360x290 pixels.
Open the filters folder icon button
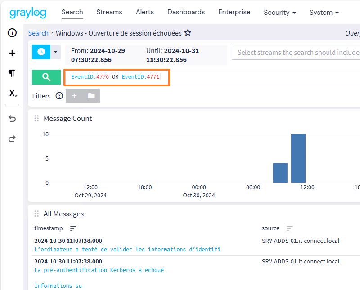[91, 96]
